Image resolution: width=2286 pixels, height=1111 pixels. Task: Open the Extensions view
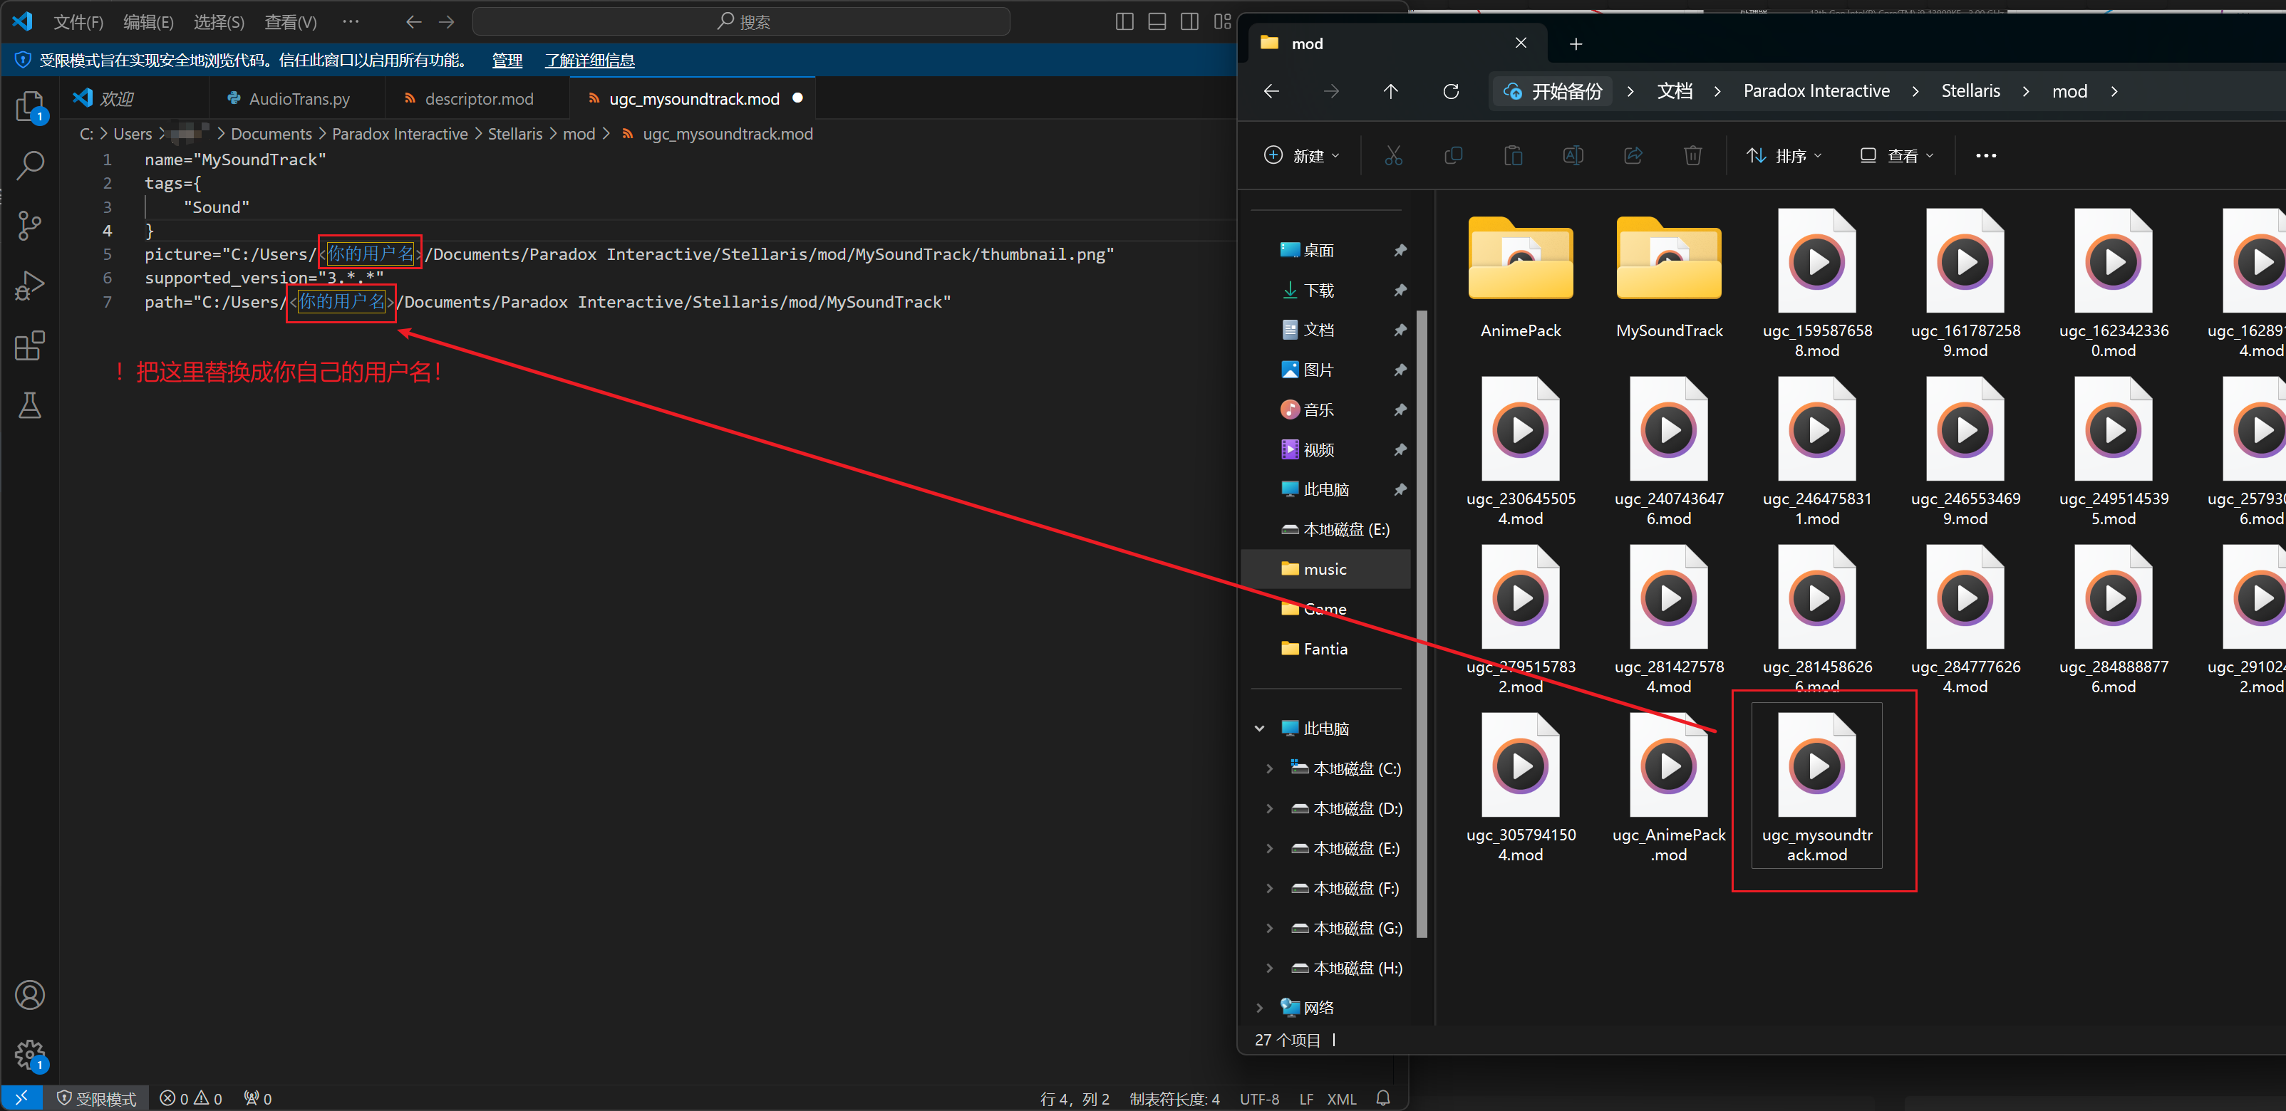(30, 346)
